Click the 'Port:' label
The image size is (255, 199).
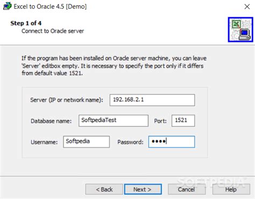click(160, 121)
